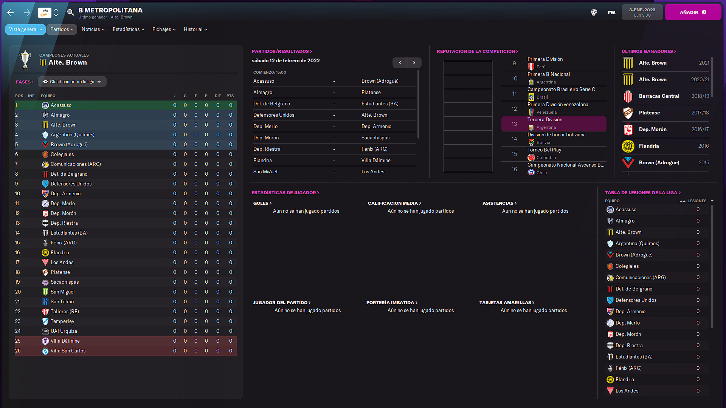726x408 pixels.
Task: Click Dep. Riestra vs Fénix fixture
Action: [x=334, y=149]
